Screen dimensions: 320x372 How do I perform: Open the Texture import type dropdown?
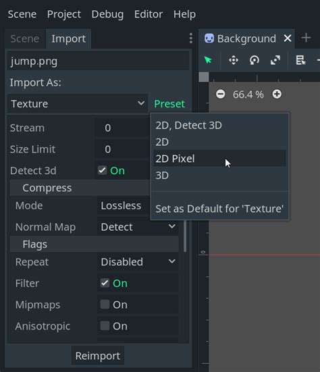(x=78, y=103)
